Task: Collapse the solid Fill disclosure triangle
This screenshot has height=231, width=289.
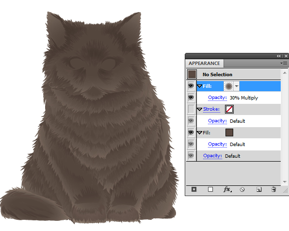Action: 200,132
